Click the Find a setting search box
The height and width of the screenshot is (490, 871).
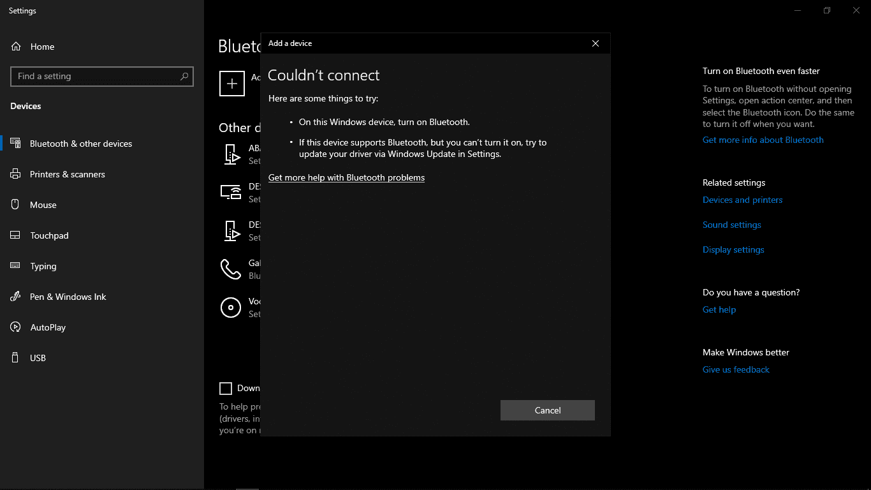[102, 76]
